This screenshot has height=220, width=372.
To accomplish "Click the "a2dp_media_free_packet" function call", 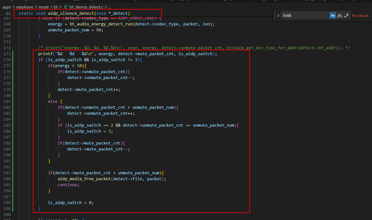I will (84, 179).
